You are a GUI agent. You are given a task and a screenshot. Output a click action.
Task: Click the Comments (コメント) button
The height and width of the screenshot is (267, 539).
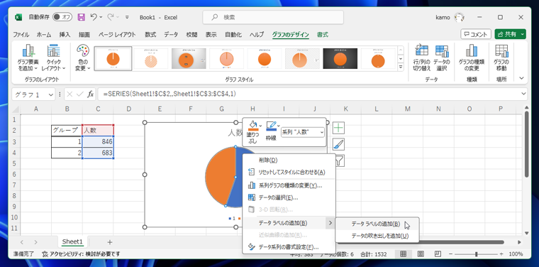pos(476,34)
